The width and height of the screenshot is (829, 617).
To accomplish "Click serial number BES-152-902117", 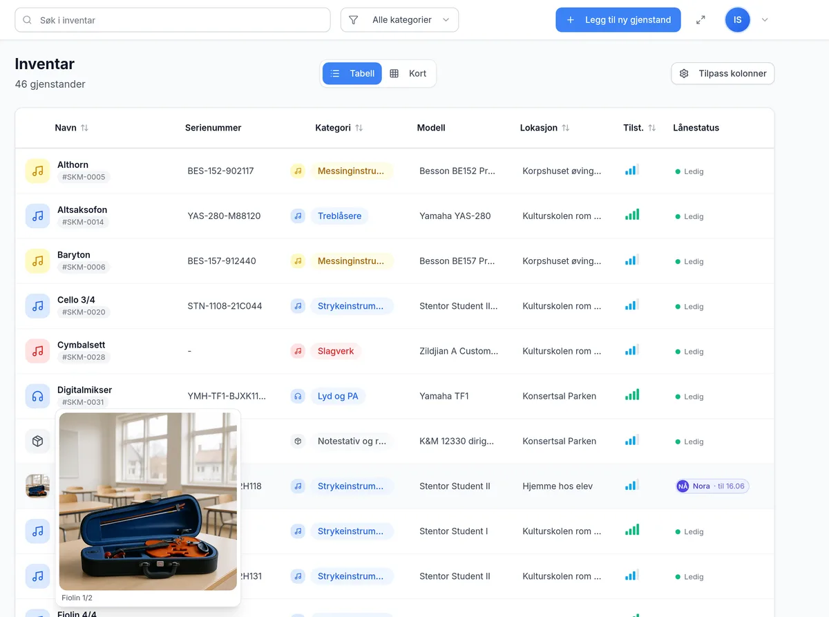I will pos(221,171).
